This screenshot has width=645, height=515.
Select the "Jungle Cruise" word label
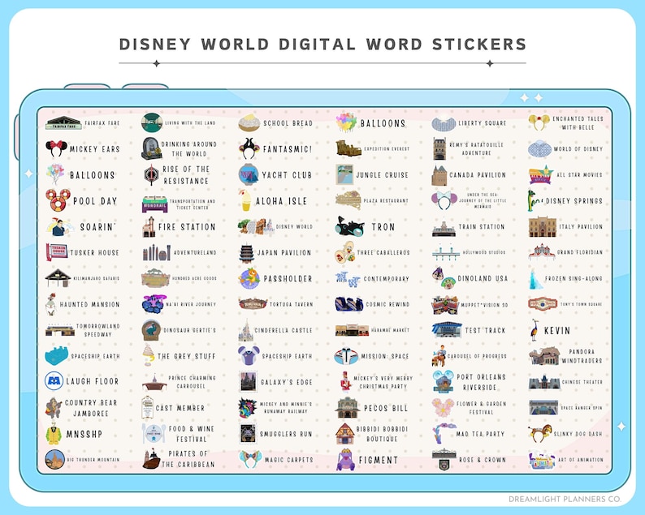[382, 175]
